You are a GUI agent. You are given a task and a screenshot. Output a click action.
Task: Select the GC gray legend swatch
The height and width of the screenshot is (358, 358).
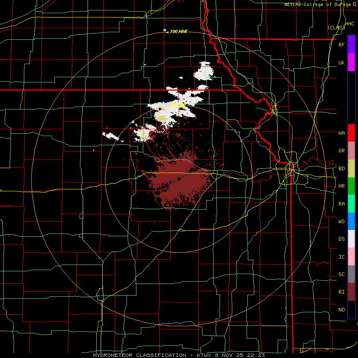(351, 274)
